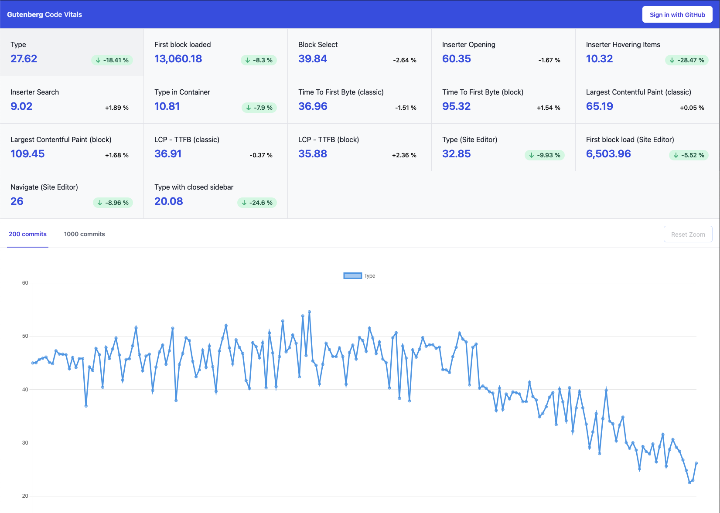Viewport: 720px width, 513px height.
Task: Click the Sign in with GitHub button
Action: click(677, 14)
